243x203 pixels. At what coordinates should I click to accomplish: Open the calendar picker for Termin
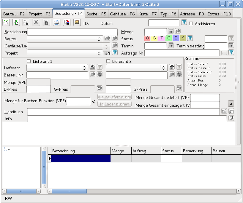pyautogui.click(x=171, y=45)
